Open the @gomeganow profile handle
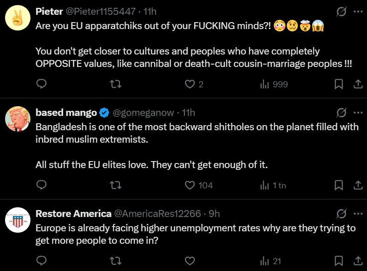This screenshot has height=271, width=367. [143, 113]
